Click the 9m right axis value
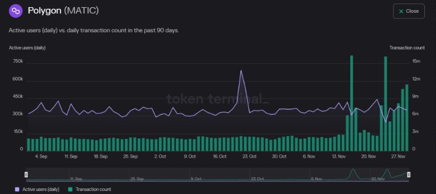The image size is (436, 194). [416, 96]
